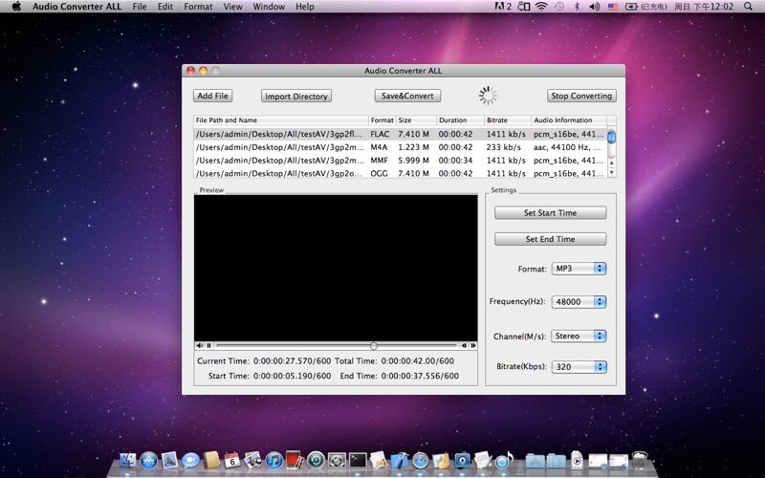Open the File menu

(140, 7)
